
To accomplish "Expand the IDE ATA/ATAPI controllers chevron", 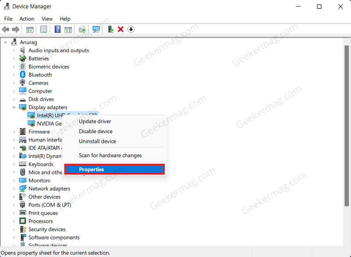I will point(14,148).
